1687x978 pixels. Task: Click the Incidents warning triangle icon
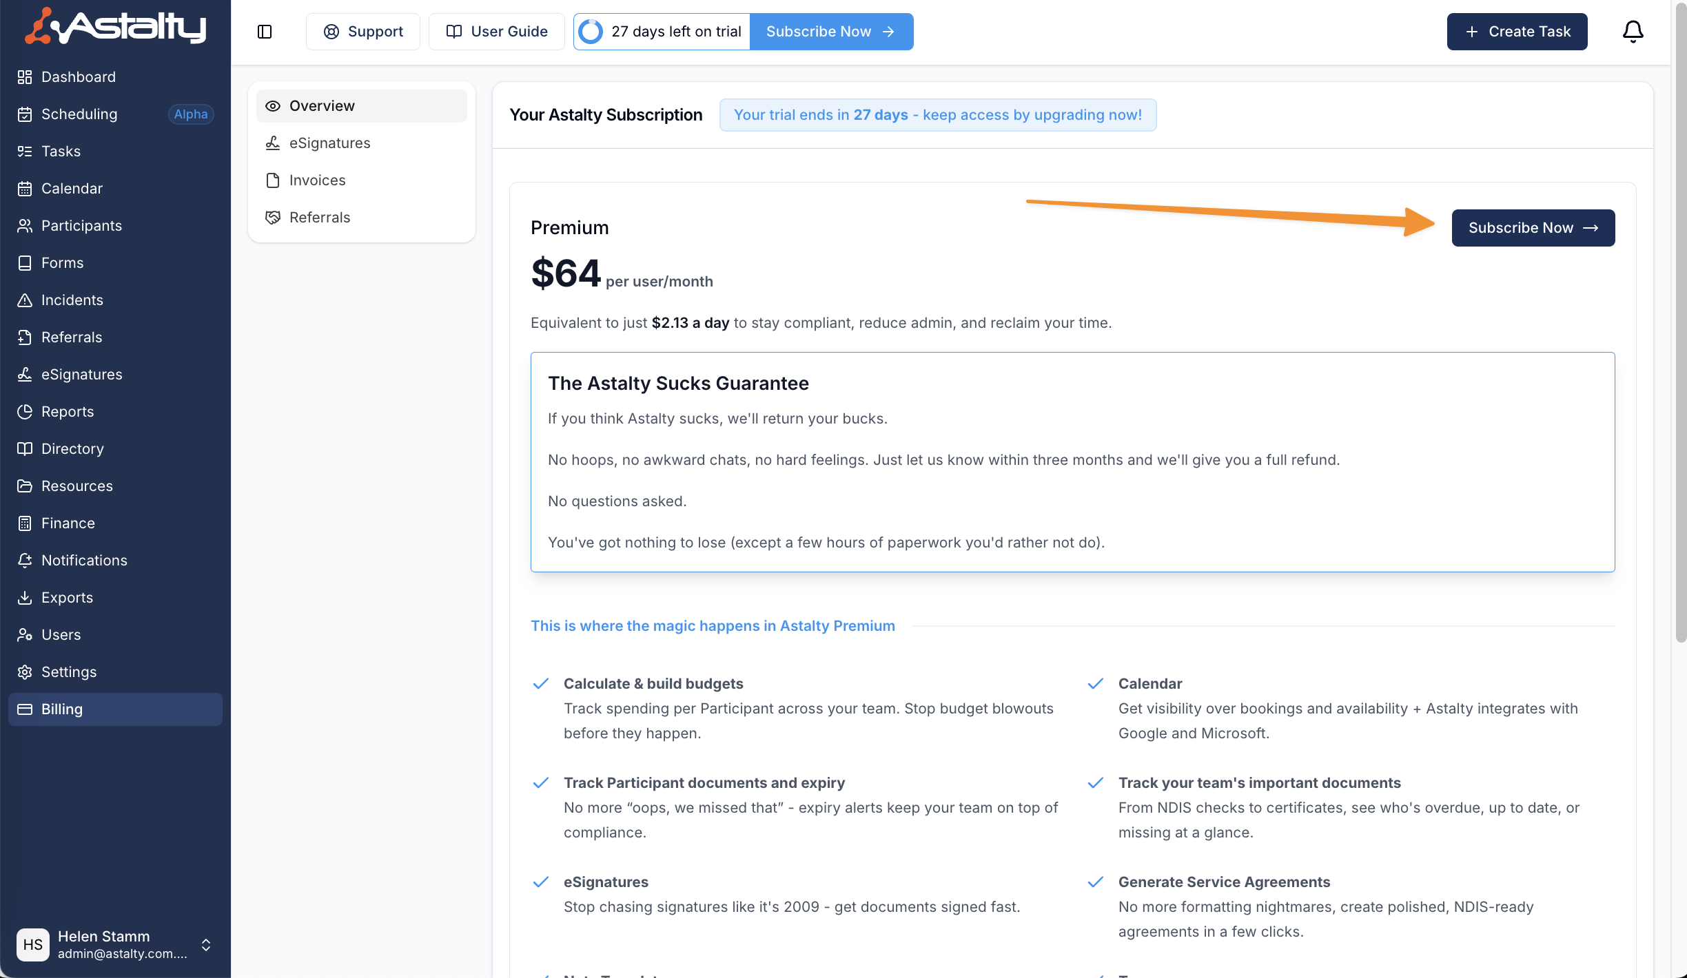coord(25,300)
